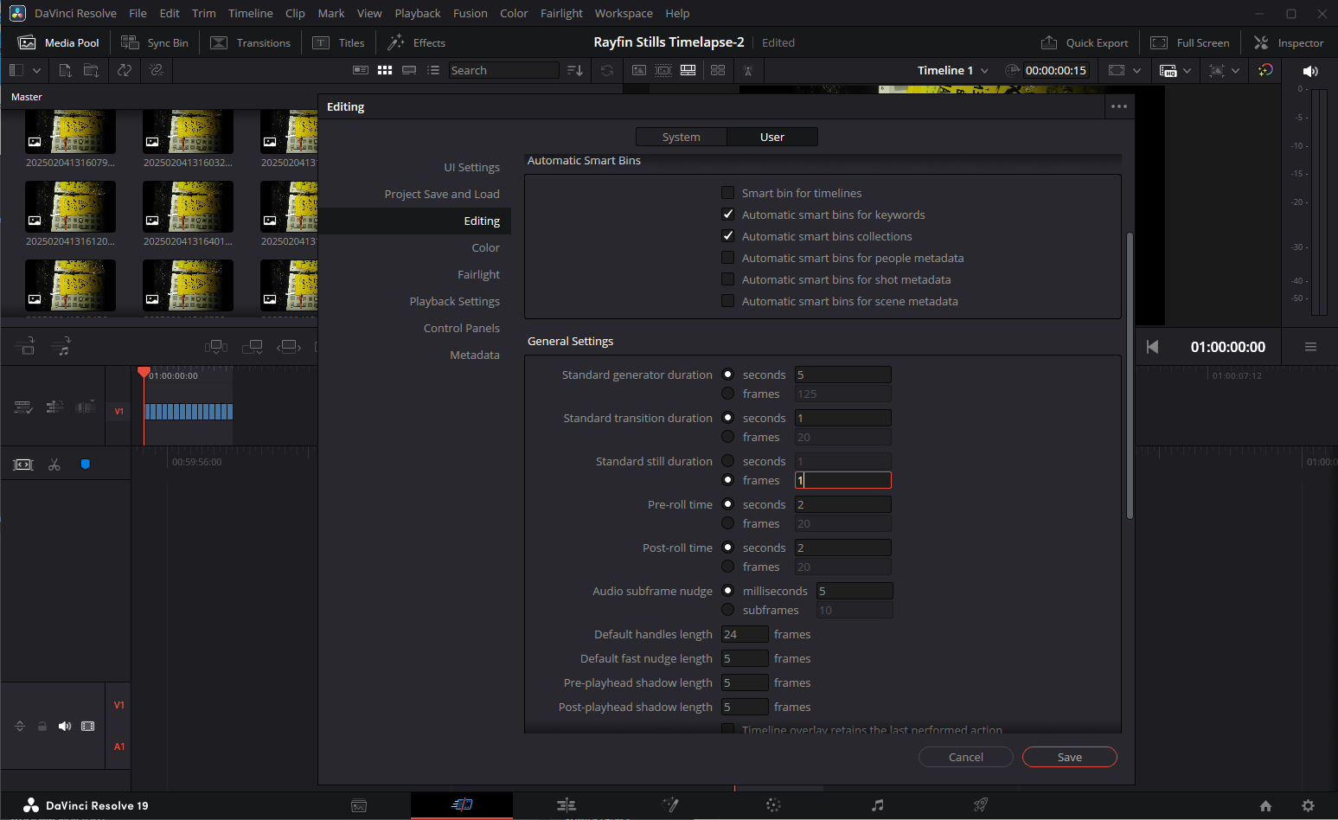Open project settings gear icon
The height and width of the screenshot is (820, 1338).
click(1308, 805)
